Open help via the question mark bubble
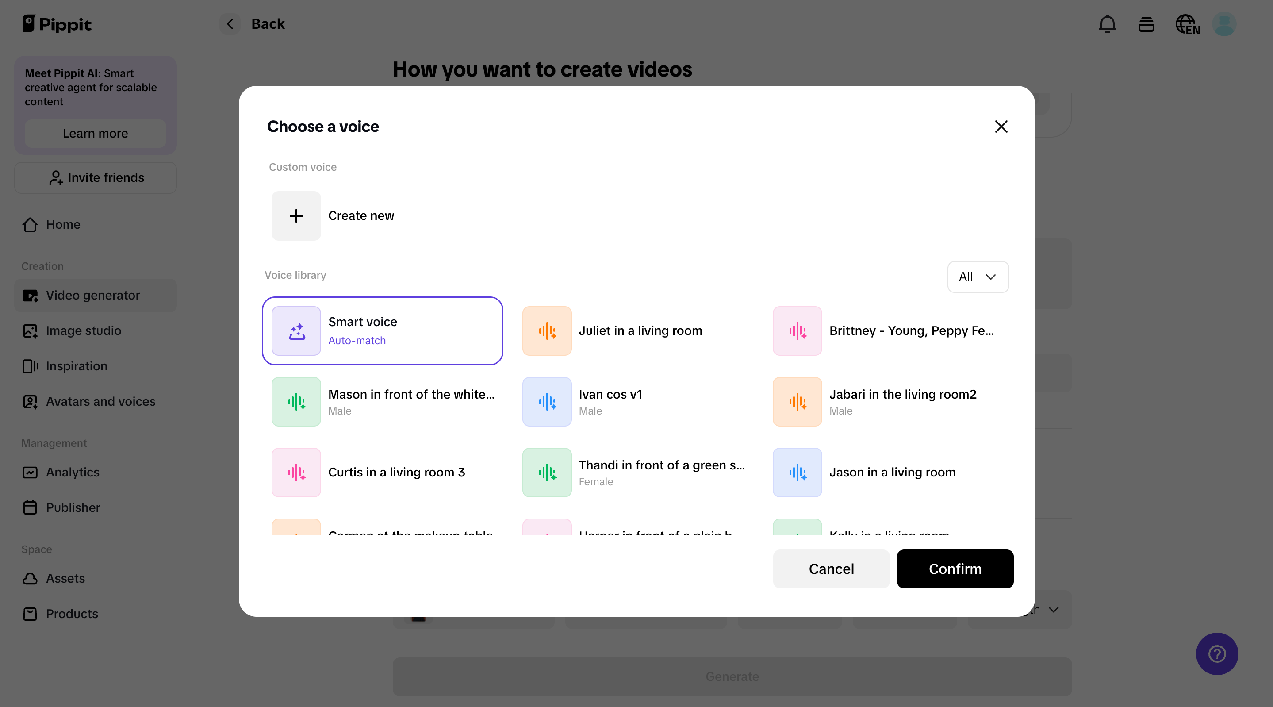Viewport: 1273px width, 707px height. 1217,653
